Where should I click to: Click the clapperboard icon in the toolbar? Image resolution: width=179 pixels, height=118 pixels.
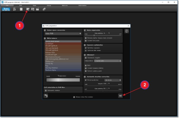tap(37, 9)
